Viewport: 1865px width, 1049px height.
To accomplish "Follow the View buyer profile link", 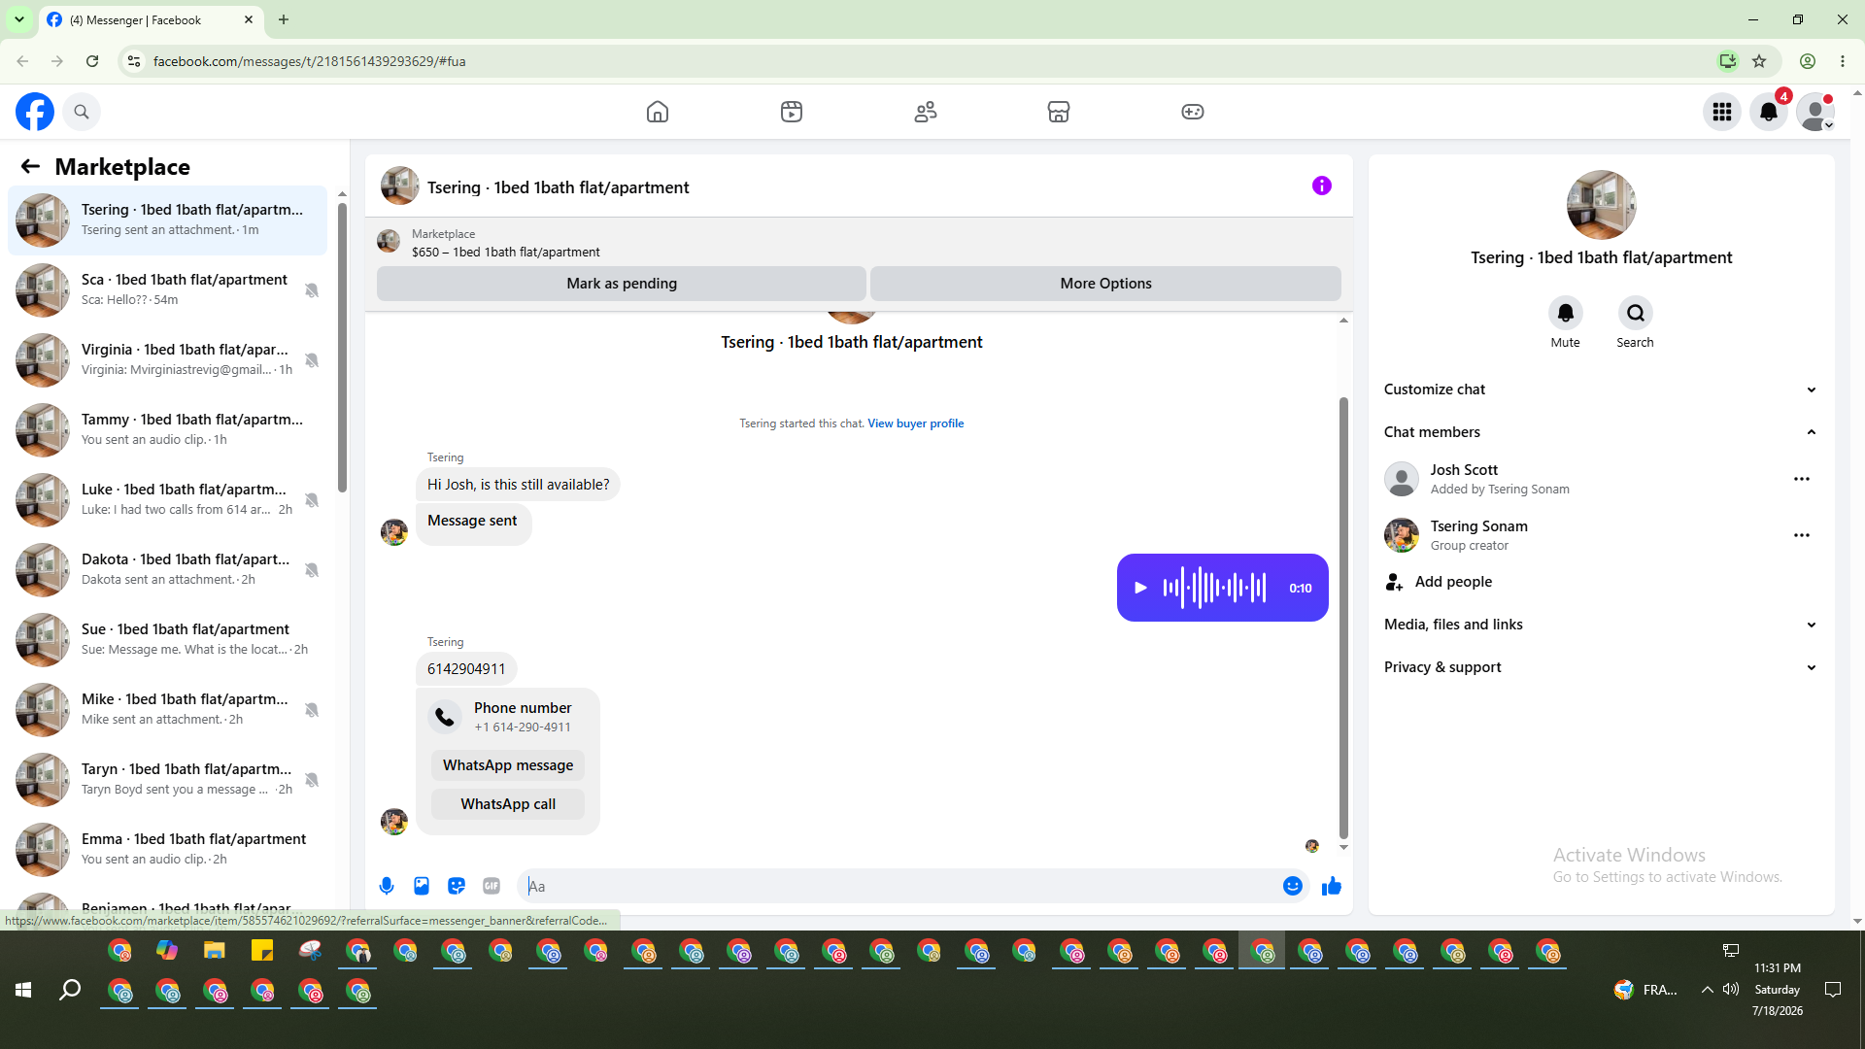I will pyautogui.click(x=915, y=423).
